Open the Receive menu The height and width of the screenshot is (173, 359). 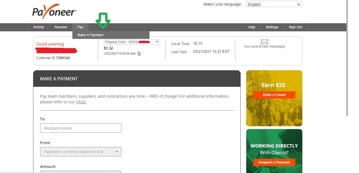tap(61, 27)
